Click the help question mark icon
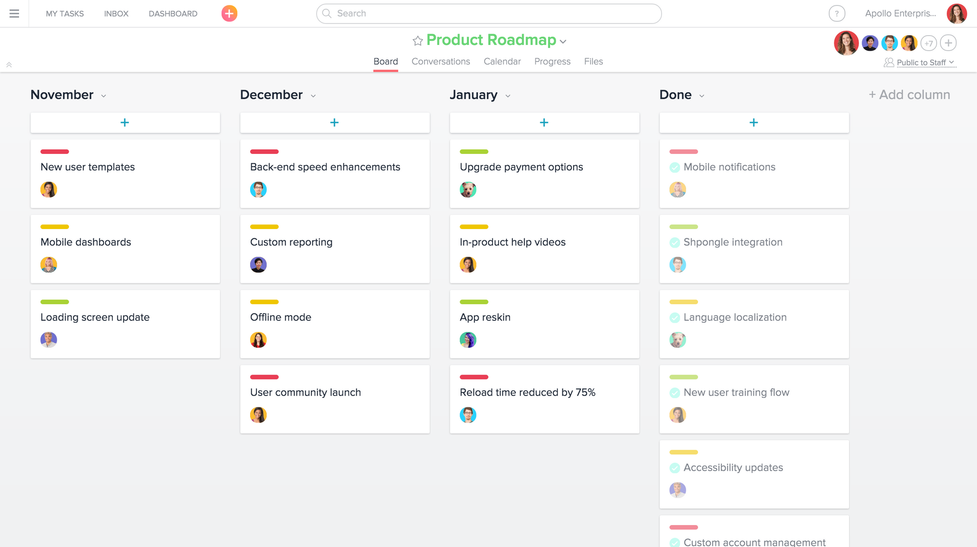This screenshot has width=977, height=547. 837,14
